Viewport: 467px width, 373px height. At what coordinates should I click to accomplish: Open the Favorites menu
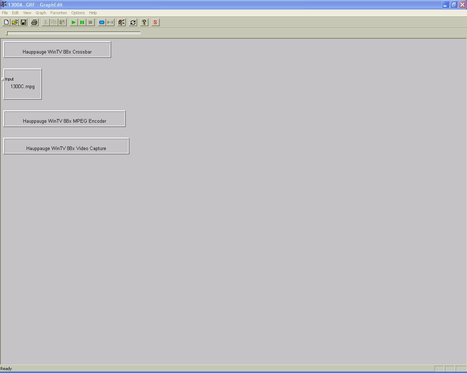(x=58, y=13)
